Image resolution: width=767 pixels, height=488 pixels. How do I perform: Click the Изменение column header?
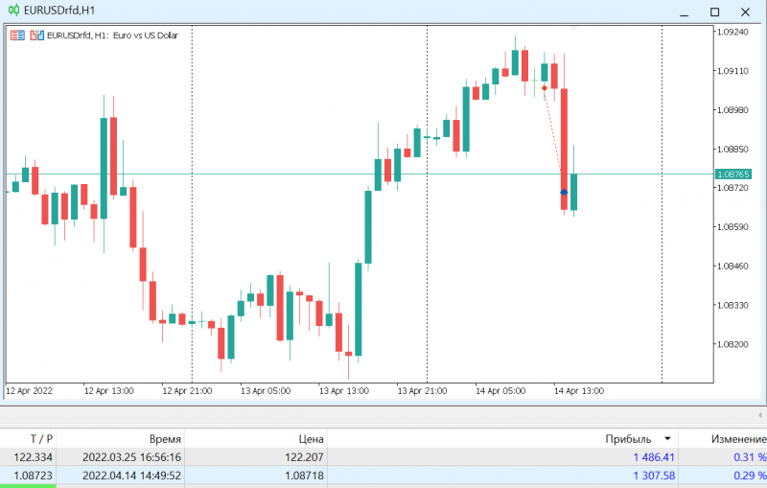point(738,439)
